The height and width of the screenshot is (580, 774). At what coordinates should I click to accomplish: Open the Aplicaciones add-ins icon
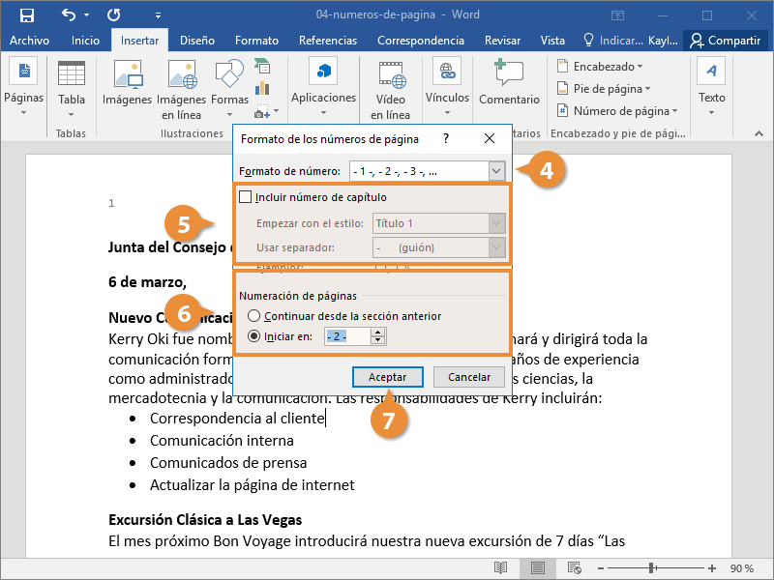point(323,73)
